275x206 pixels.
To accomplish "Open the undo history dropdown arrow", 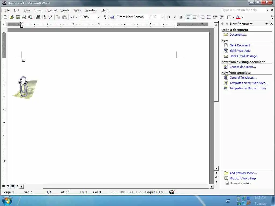I will click(77, 17).
